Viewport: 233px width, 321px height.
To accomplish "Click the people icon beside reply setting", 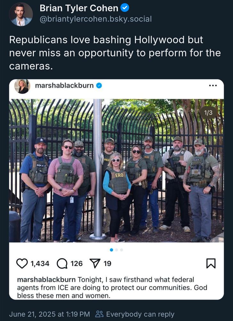I will point(100,314).
